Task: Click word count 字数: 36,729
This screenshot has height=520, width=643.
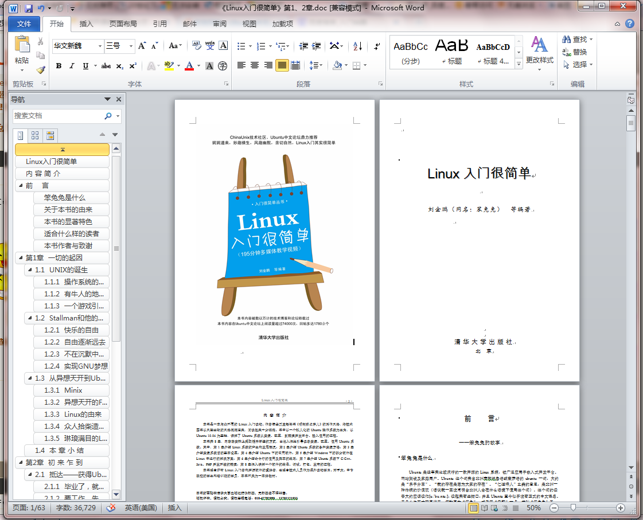Action: coord(76,508)
